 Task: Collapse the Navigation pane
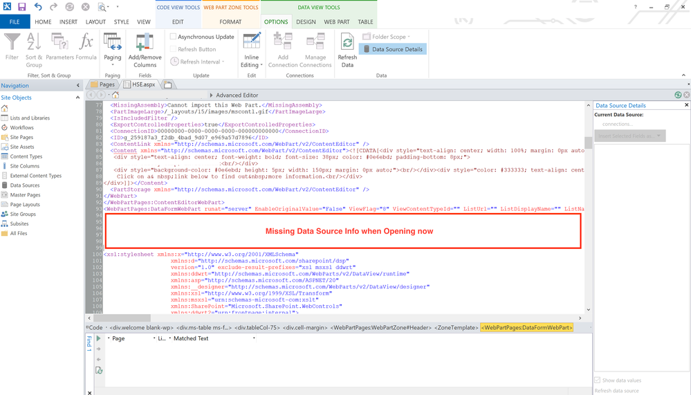click(x=78, y=86)
